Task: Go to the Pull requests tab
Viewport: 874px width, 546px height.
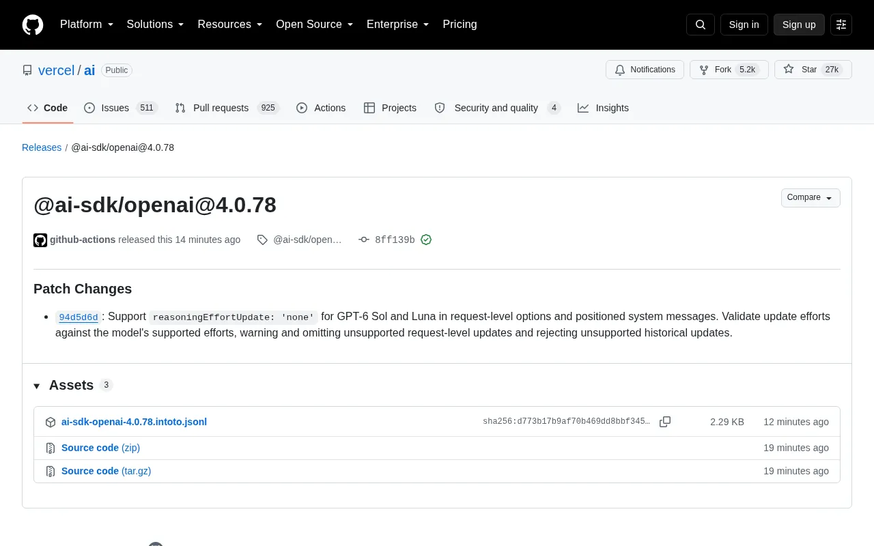Action: click(227, 108)
